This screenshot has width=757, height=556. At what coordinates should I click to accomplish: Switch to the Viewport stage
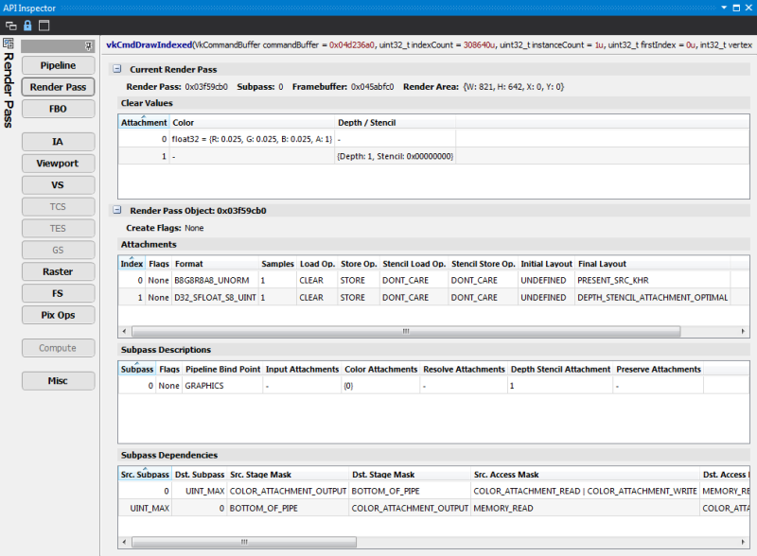(x=58, y=164)
